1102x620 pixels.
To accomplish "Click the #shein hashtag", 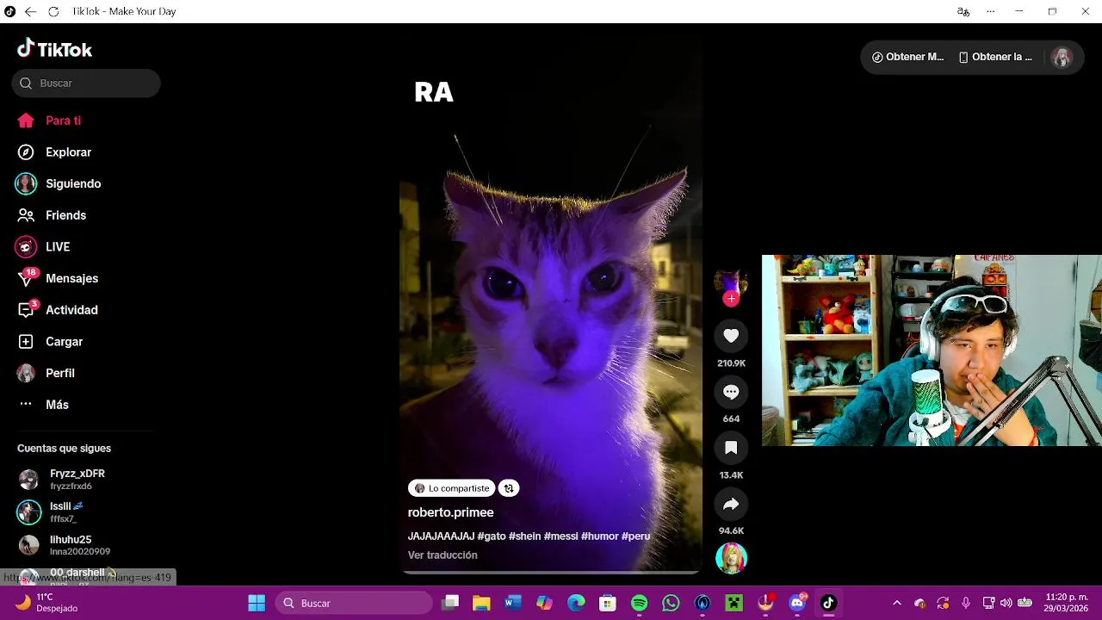I will 524,536.
